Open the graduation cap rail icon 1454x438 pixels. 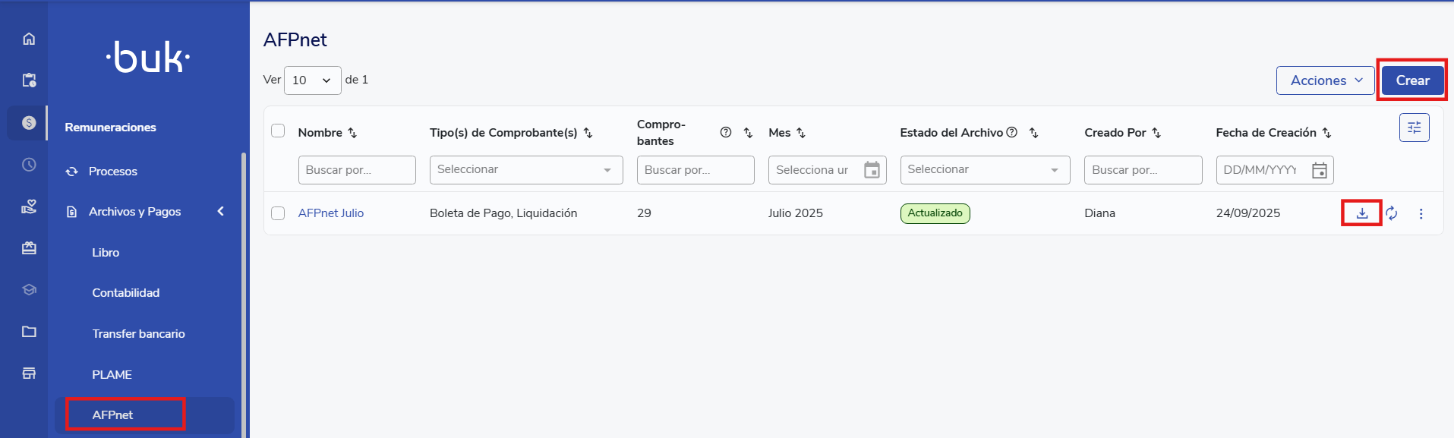click(x=29, y=289)
